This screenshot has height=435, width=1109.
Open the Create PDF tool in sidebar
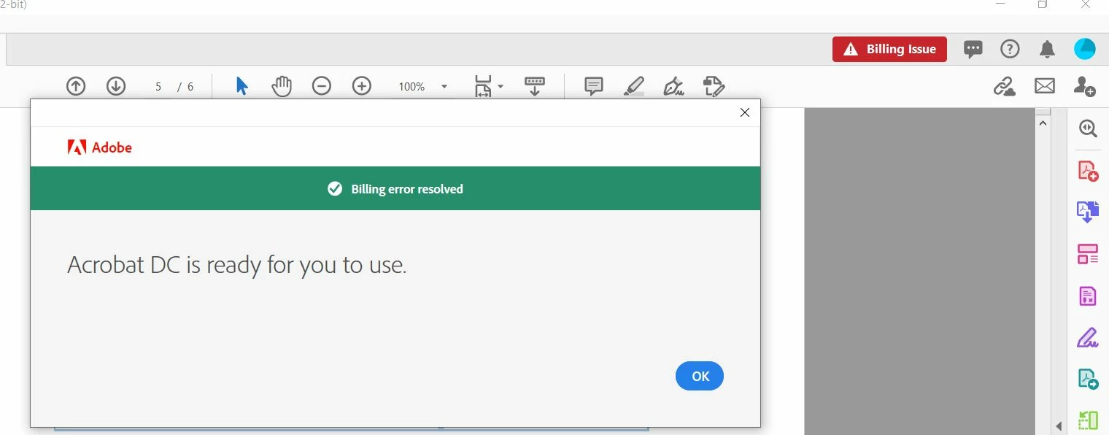pyautogui.click(x=1088, y=170)
